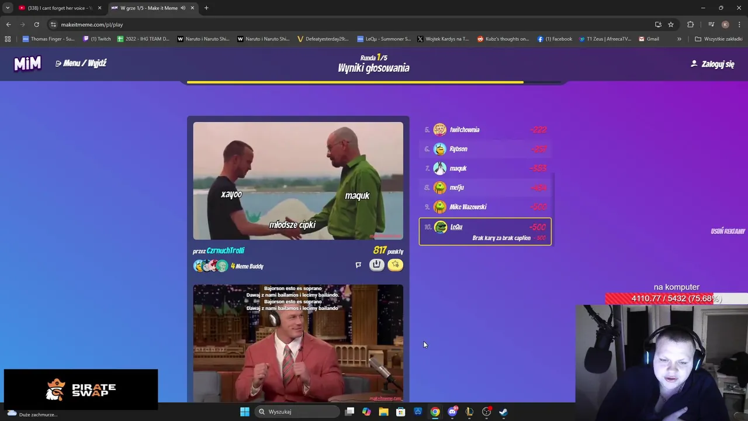Click LeQu name in ranking
This screenshot has width=748, height=421.
coord(456,227)
